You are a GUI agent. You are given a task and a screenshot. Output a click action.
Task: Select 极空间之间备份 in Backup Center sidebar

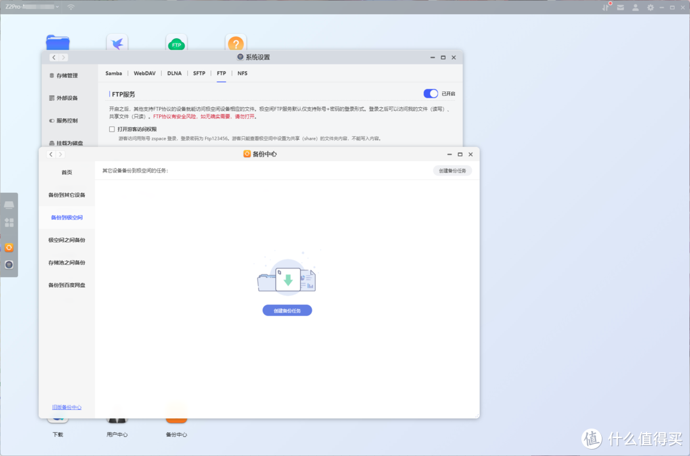(x=67, y=240)
